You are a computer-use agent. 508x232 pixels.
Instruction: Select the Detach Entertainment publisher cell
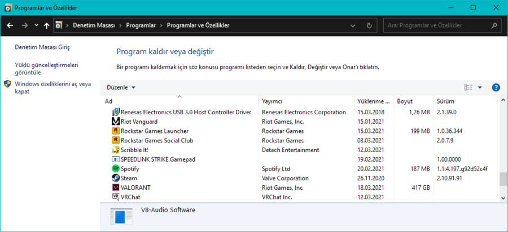pos(290,150)
